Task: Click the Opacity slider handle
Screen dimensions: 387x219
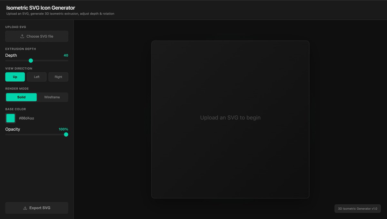Action: pos(66,134)
